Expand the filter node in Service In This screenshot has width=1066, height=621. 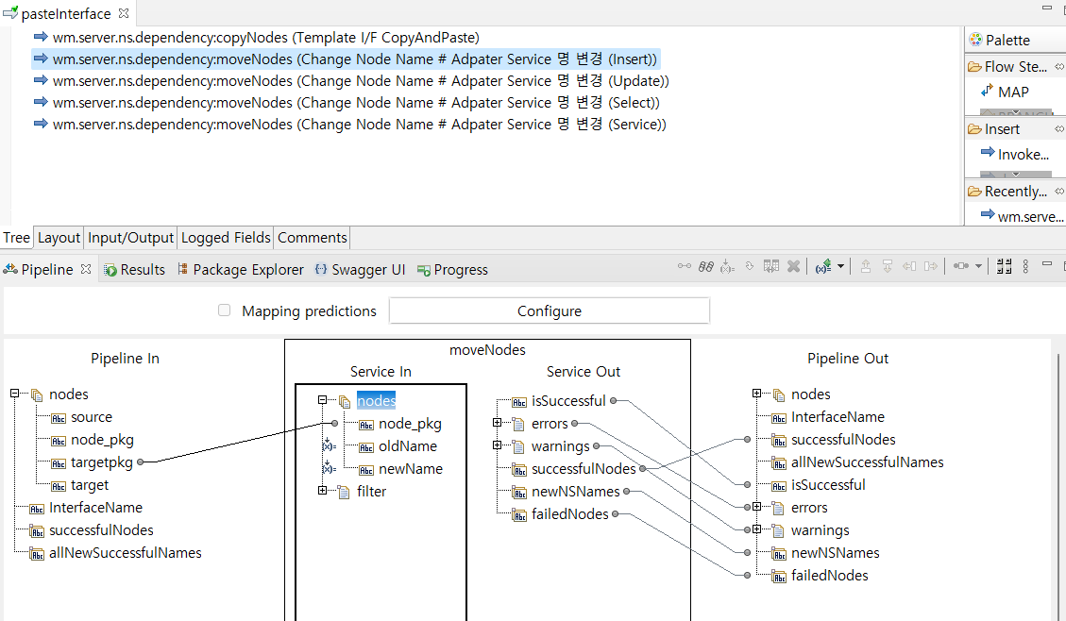pos(323,491)
